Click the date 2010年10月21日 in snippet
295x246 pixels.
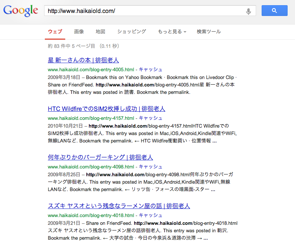coord(65,126)
